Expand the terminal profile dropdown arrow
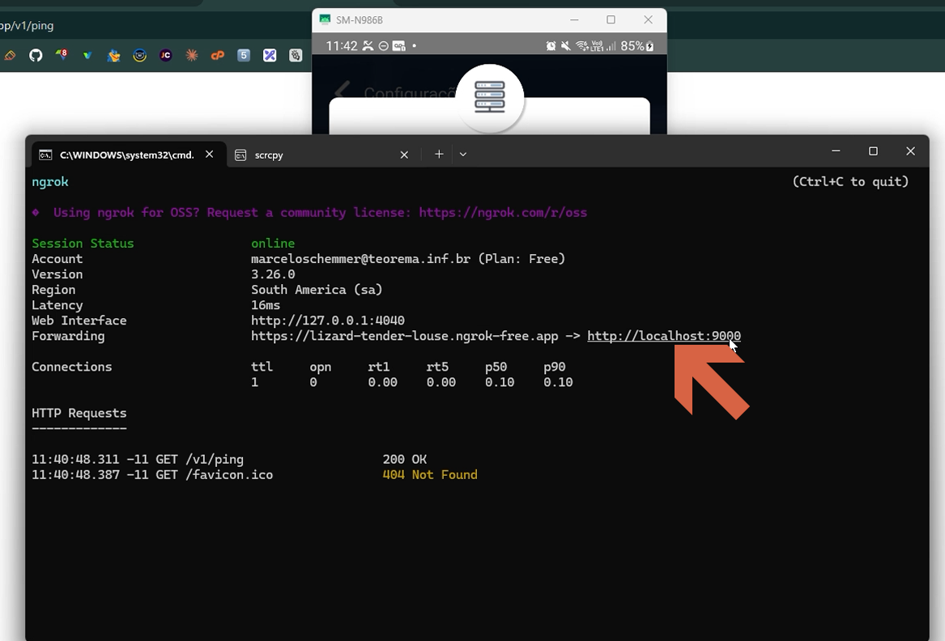 [463, 155]
